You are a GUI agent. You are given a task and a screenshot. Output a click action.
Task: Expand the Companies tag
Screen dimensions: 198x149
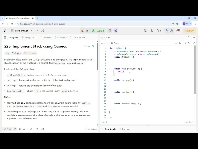coord(30,53)
